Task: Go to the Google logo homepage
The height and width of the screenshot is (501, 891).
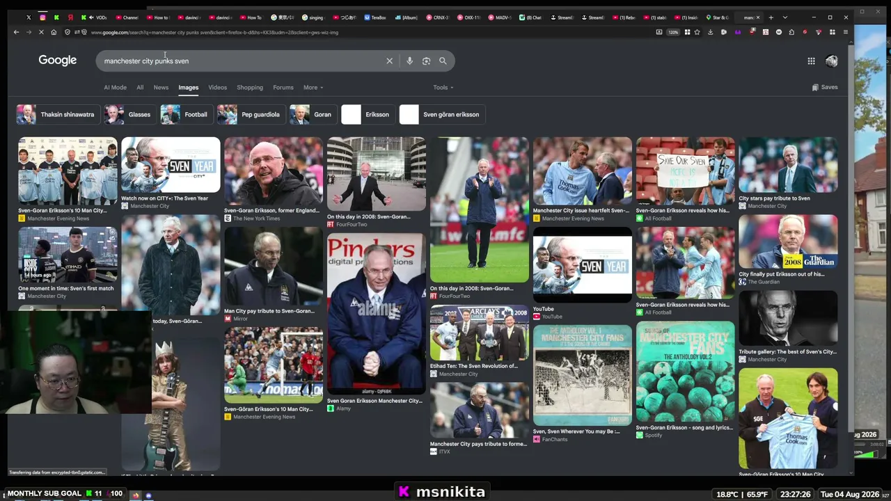Action: 58,61
